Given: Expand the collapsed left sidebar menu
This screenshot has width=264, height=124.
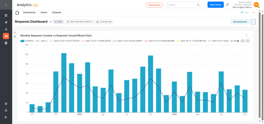Looking at the screenshot, I should pos(6,5).
